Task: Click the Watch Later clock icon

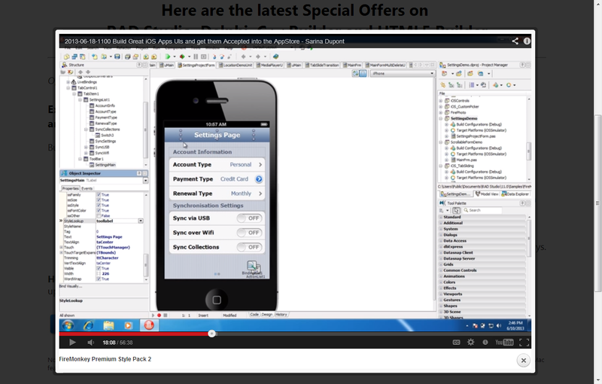Action: [x=485, y=342]
